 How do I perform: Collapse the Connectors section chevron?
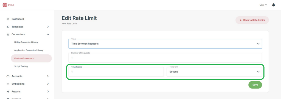(x=48, y=34)
